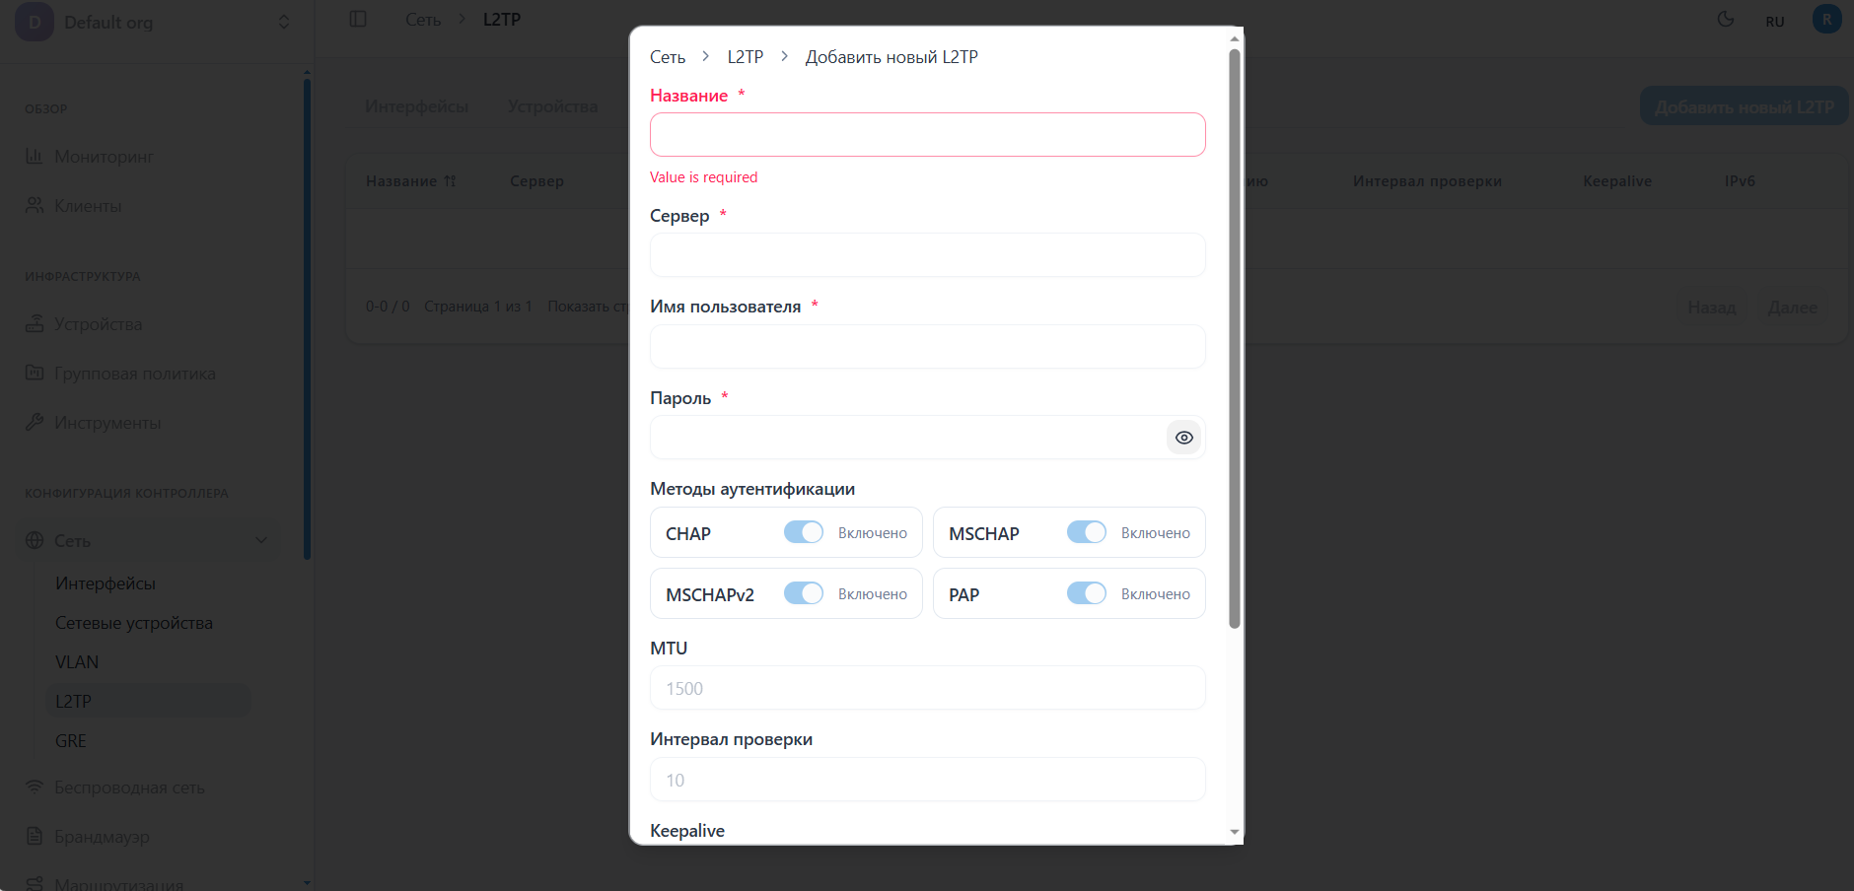
Task: Toggle the sidebar panel icon
Action: tap(358, 20)
